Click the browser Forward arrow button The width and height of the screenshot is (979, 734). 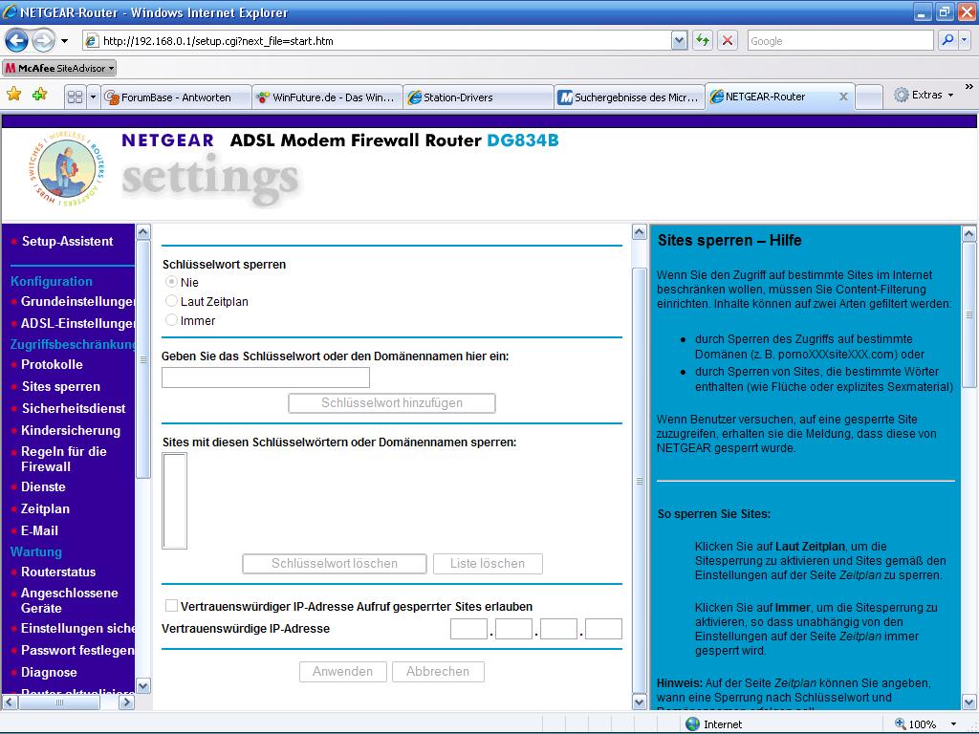pyautogui.click(x=42, y=41)
